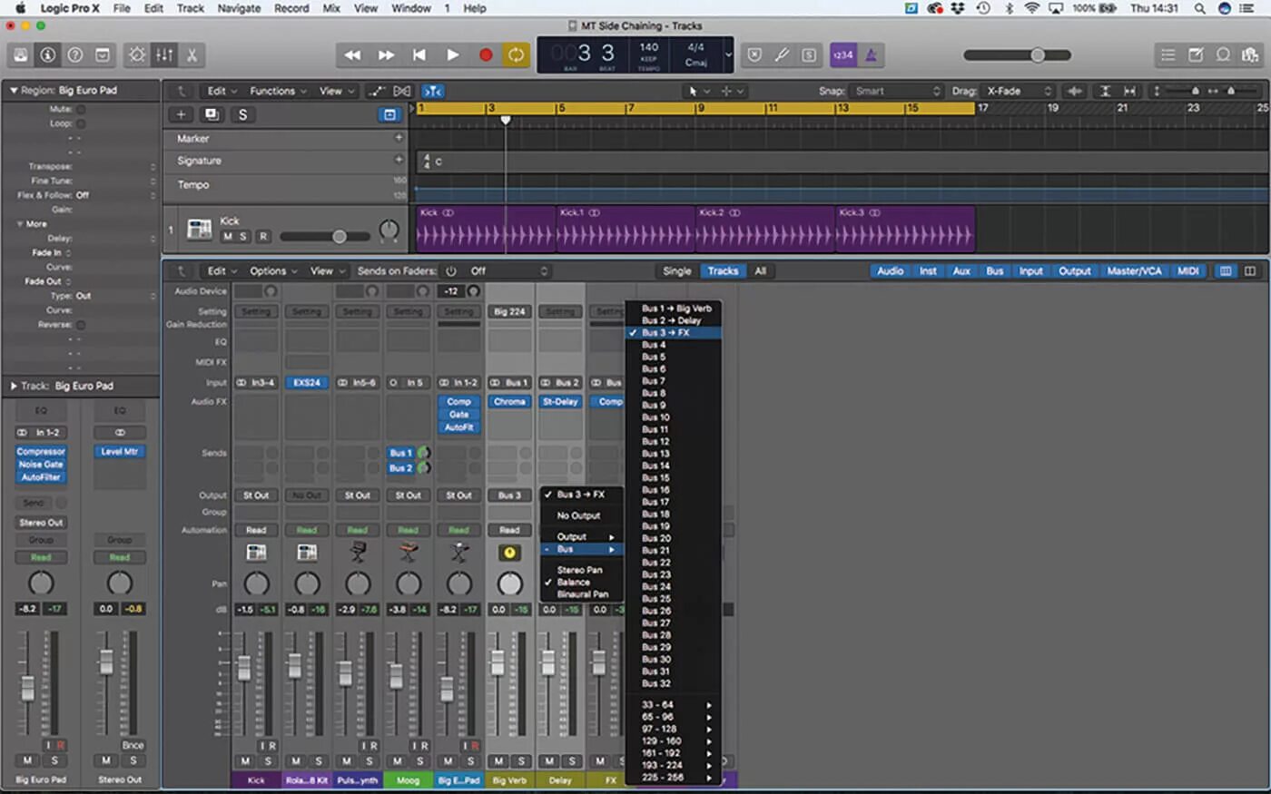The height and width of the screenshot is (794, 1271).
Task: Show the Toolbar button in control bar
Action: tap(103, 55)
